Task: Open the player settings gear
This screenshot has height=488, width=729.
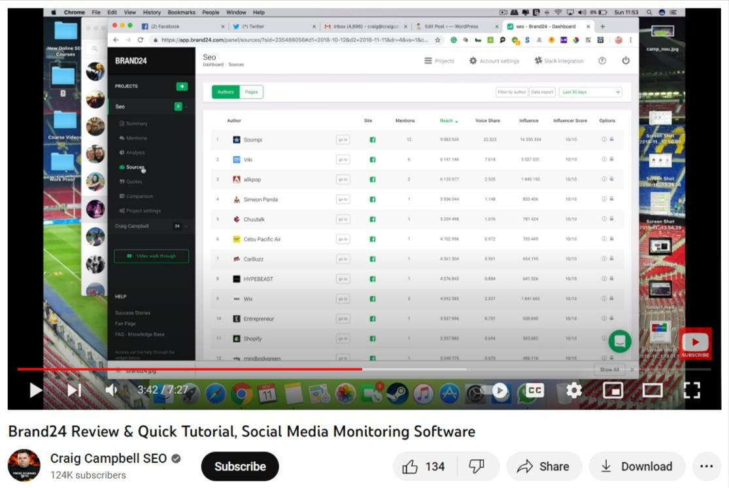Action: (x=574, y=391)
